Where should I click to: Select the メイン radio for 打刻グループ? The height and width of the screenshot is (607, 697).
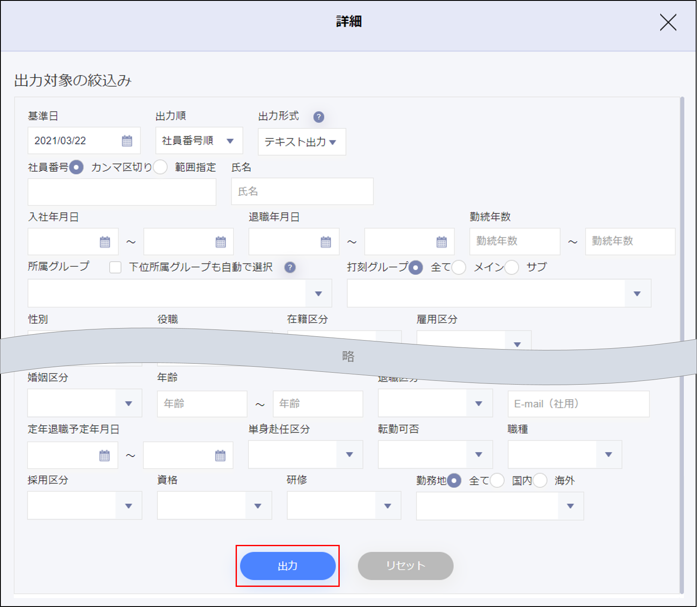458,268
